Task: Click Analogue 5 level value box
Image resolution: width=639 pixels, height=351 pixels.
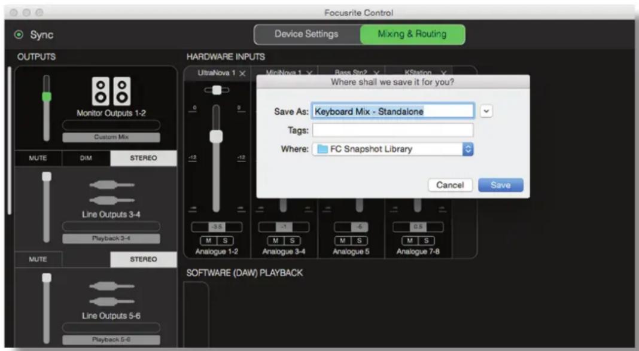Action: click(x=351, y=227)
